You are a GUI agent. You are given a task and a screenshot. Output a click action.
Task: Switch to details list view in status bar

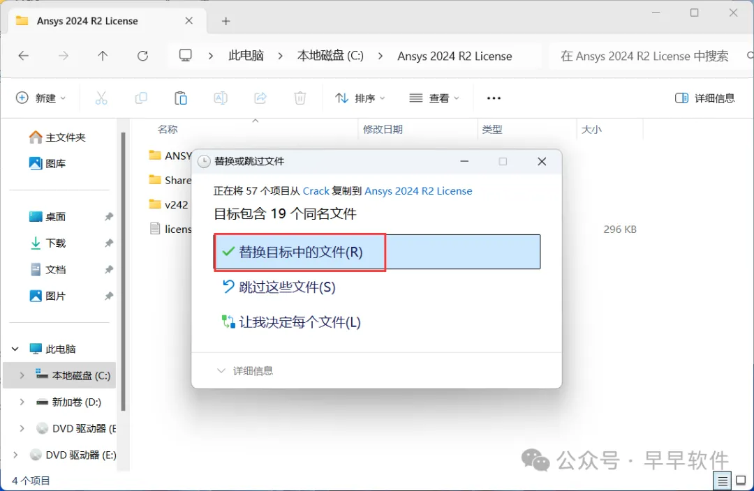pyautogui.click(x=723, y=481)
